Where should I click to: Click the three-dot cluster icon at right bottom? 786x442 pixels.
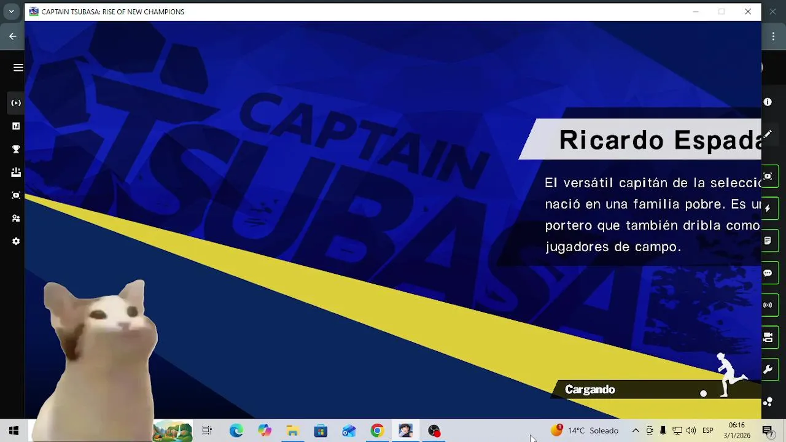pyautogui.click(x=768, y=402)
